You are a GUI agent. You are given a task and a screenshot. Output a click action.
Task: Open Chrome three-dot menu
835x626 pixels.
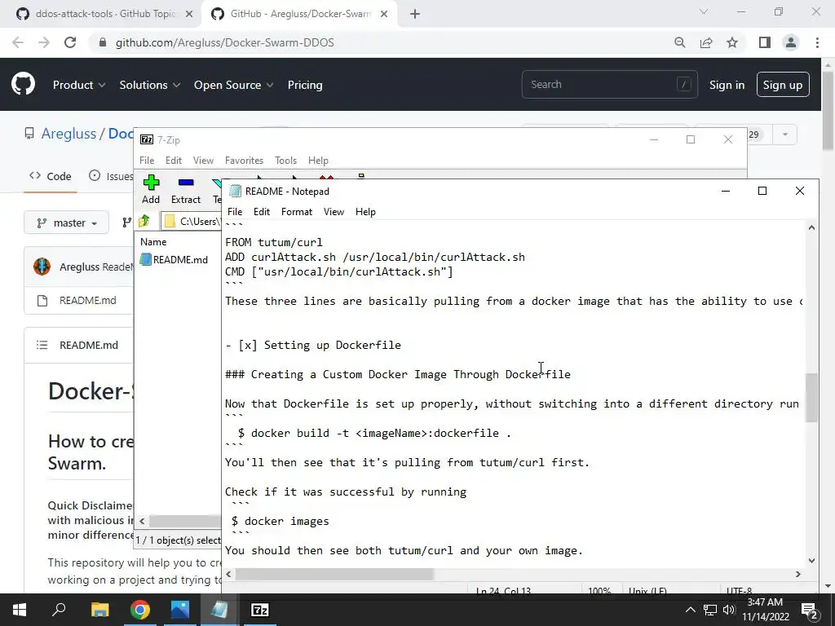coord(817,42)
